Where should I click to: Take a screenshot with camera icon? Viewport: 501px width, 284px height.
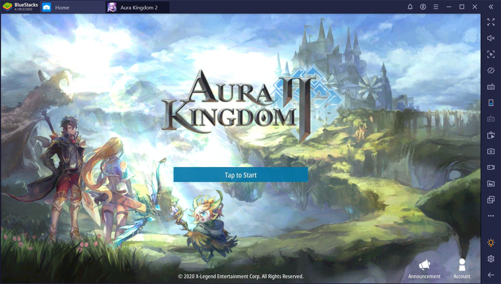(x=491, y=151)
